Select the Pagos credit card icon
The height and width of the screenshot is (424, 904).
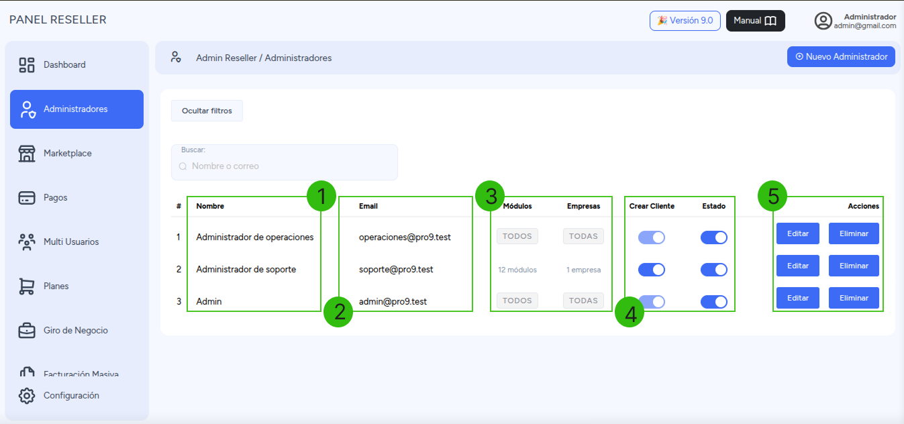(x=27, y=198)
